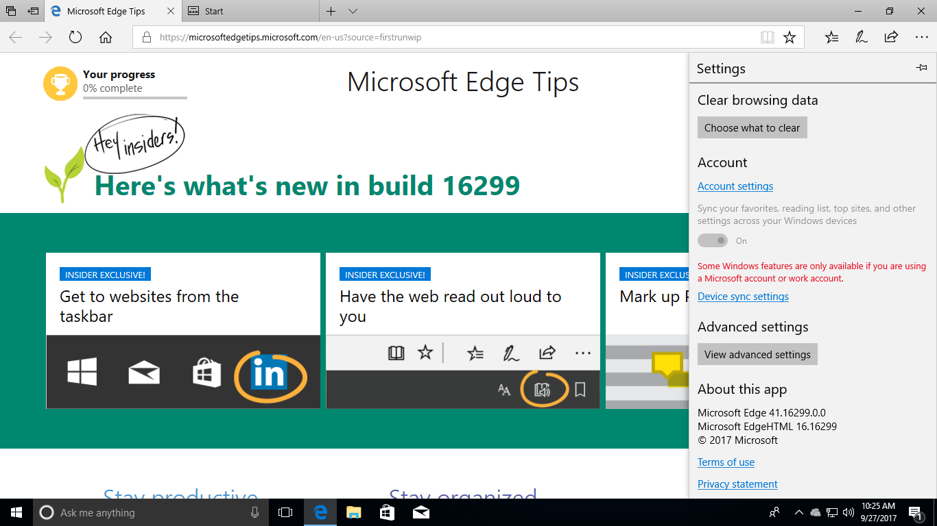Screen dimensions: 937x526
Task: Click the circled LinkedIn icon image
Action: (270, 375)
